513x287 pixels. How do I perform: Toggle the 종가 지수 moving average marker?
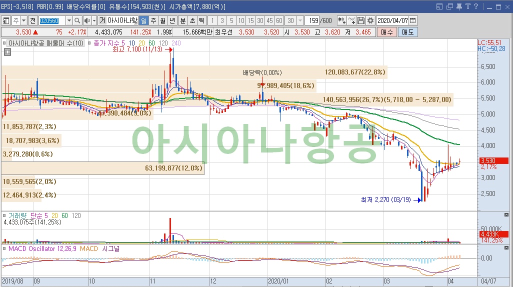[x=89, y=43]
